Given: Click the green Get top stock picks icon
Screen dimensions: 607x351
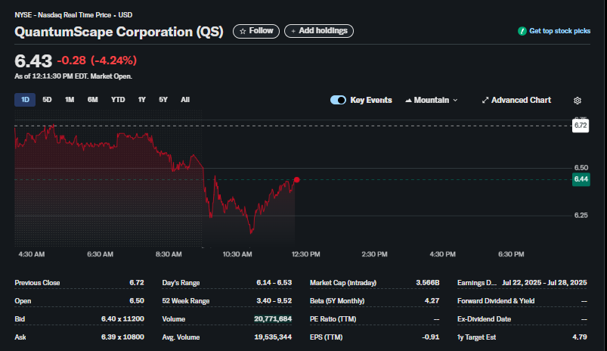Looking at the screenshot, I should point(522,31).
